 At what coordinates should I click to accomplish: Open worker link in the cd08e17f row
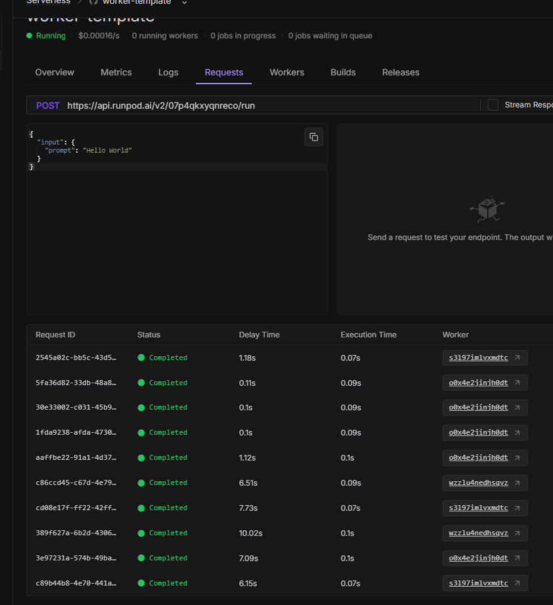pos(485,508)
